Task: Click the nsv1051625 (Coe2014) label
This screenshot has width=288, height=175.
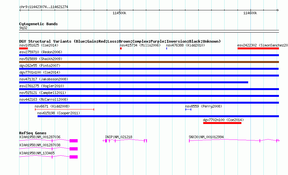Action: 39,45
